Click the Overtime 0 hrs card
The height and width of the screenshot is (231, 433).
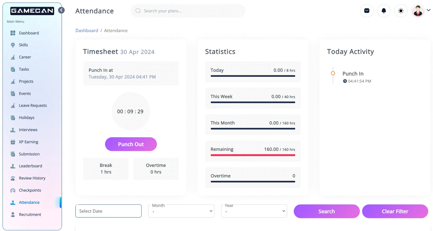click(156, 169)
